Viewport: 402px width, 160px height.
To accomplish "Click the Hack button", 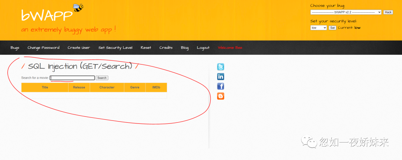I will click(x=388, y=12).
